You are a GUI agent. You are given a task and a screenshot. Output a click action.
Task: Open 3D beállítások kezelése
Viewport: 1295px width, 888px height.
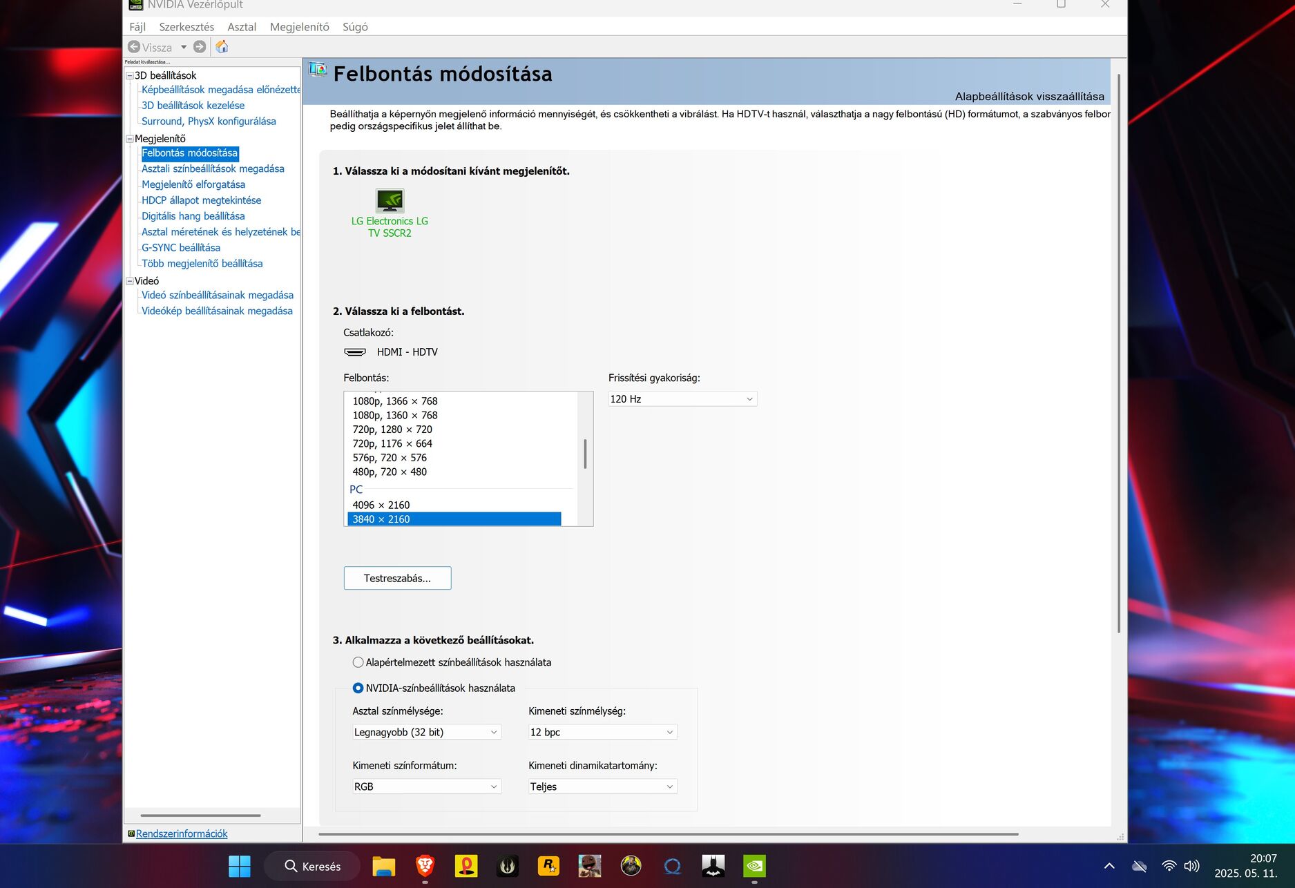tap(193, 106)
